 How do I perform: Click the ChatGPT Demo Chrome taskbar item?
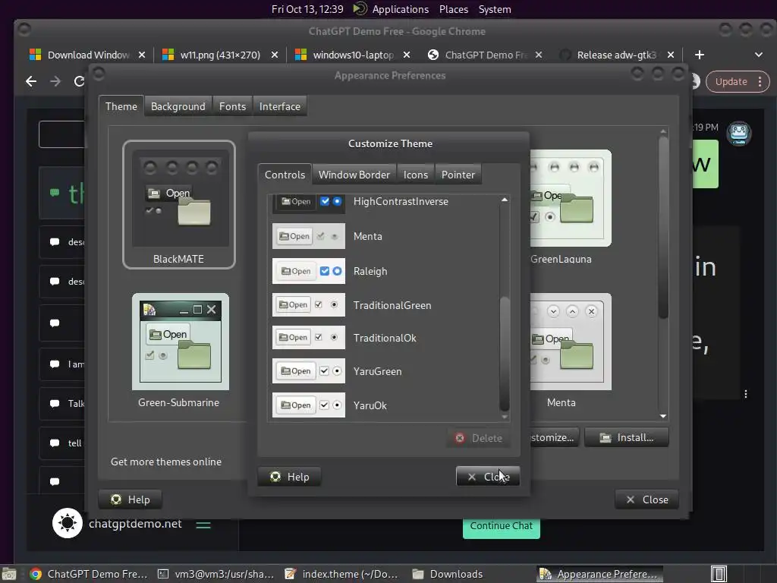click(x=89, y=574)
